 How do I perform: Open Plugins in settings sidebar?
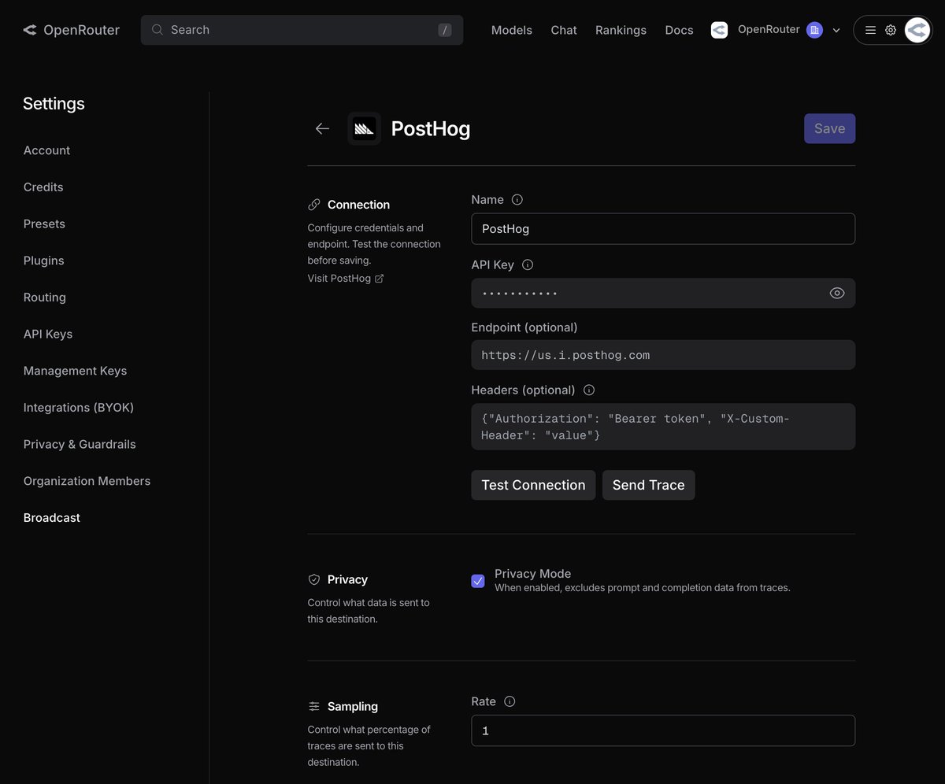coord(44,261)
